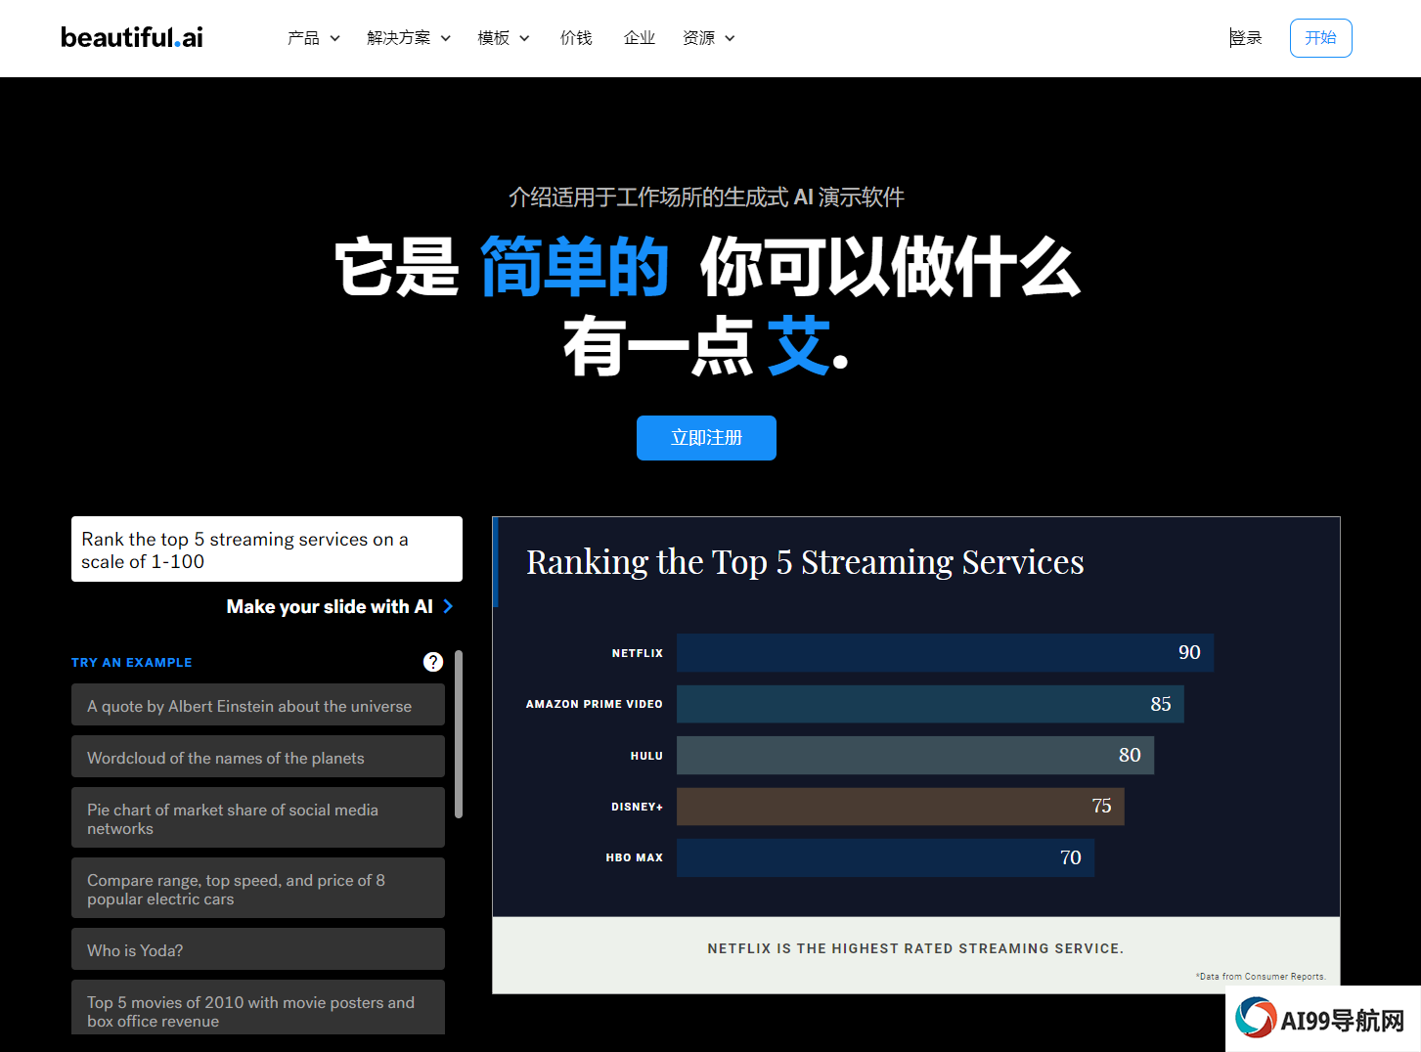Select the Top 5 movies of 2010 example
1421x1052 pixels.
pyautogui.click(x=258, y=1008)
